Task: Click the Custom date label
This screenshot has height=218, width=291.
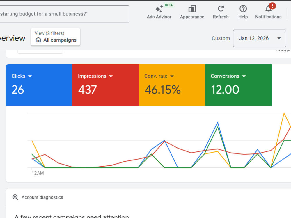Action: coord(221,38)
